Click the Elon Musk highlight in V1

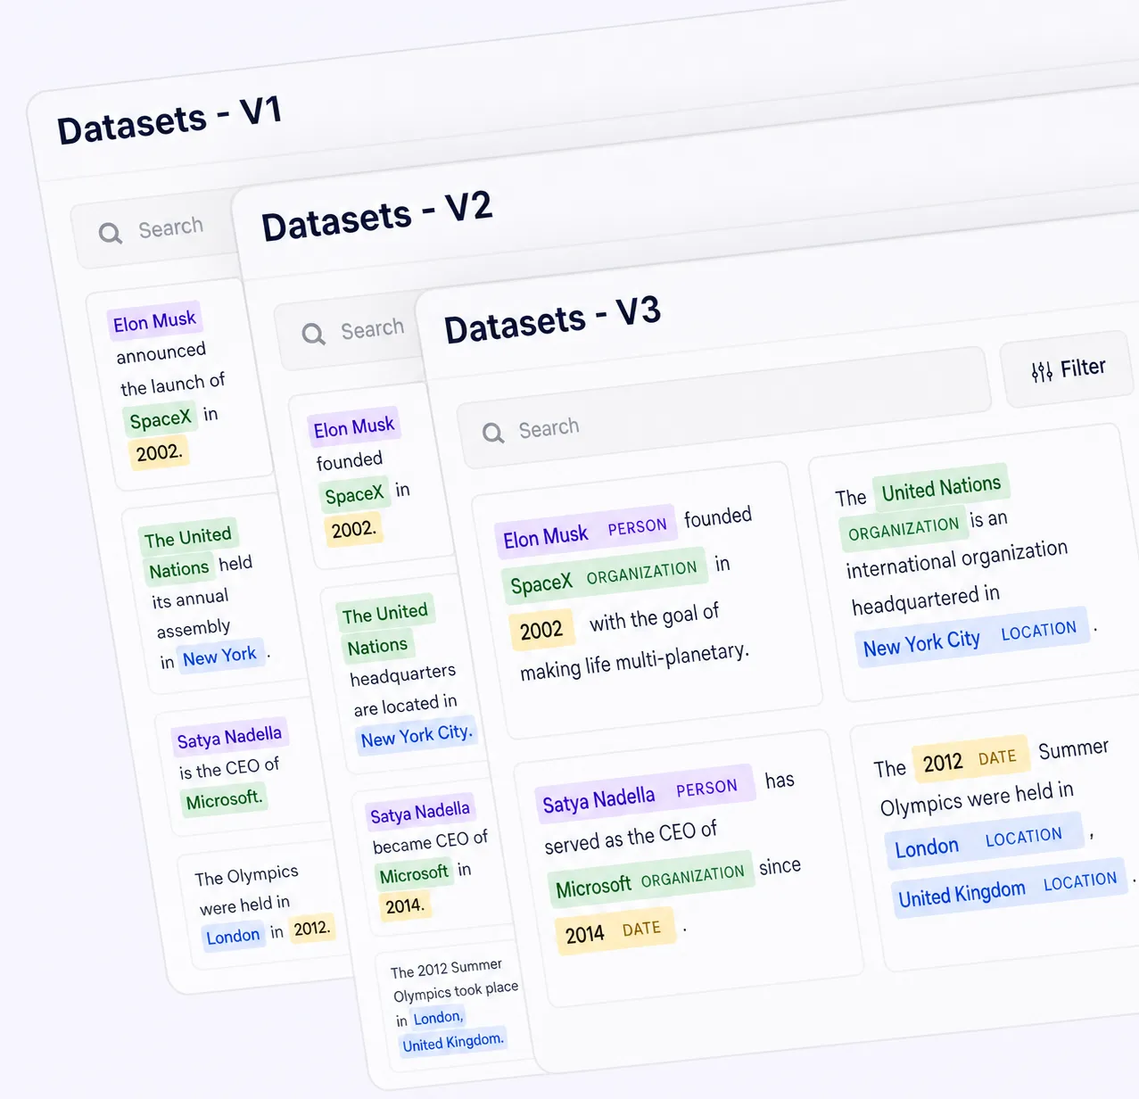(x=154, y=321)
